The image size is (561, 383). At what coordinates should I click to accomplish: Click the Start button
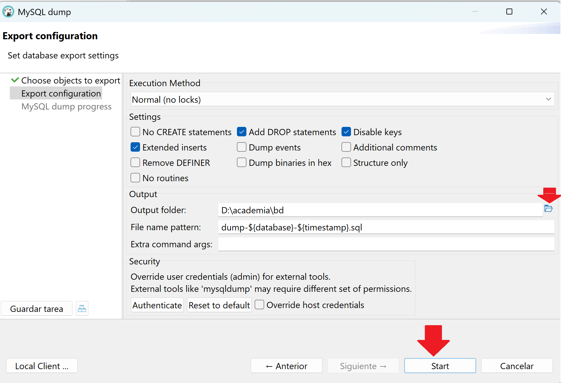click(440, 366)
